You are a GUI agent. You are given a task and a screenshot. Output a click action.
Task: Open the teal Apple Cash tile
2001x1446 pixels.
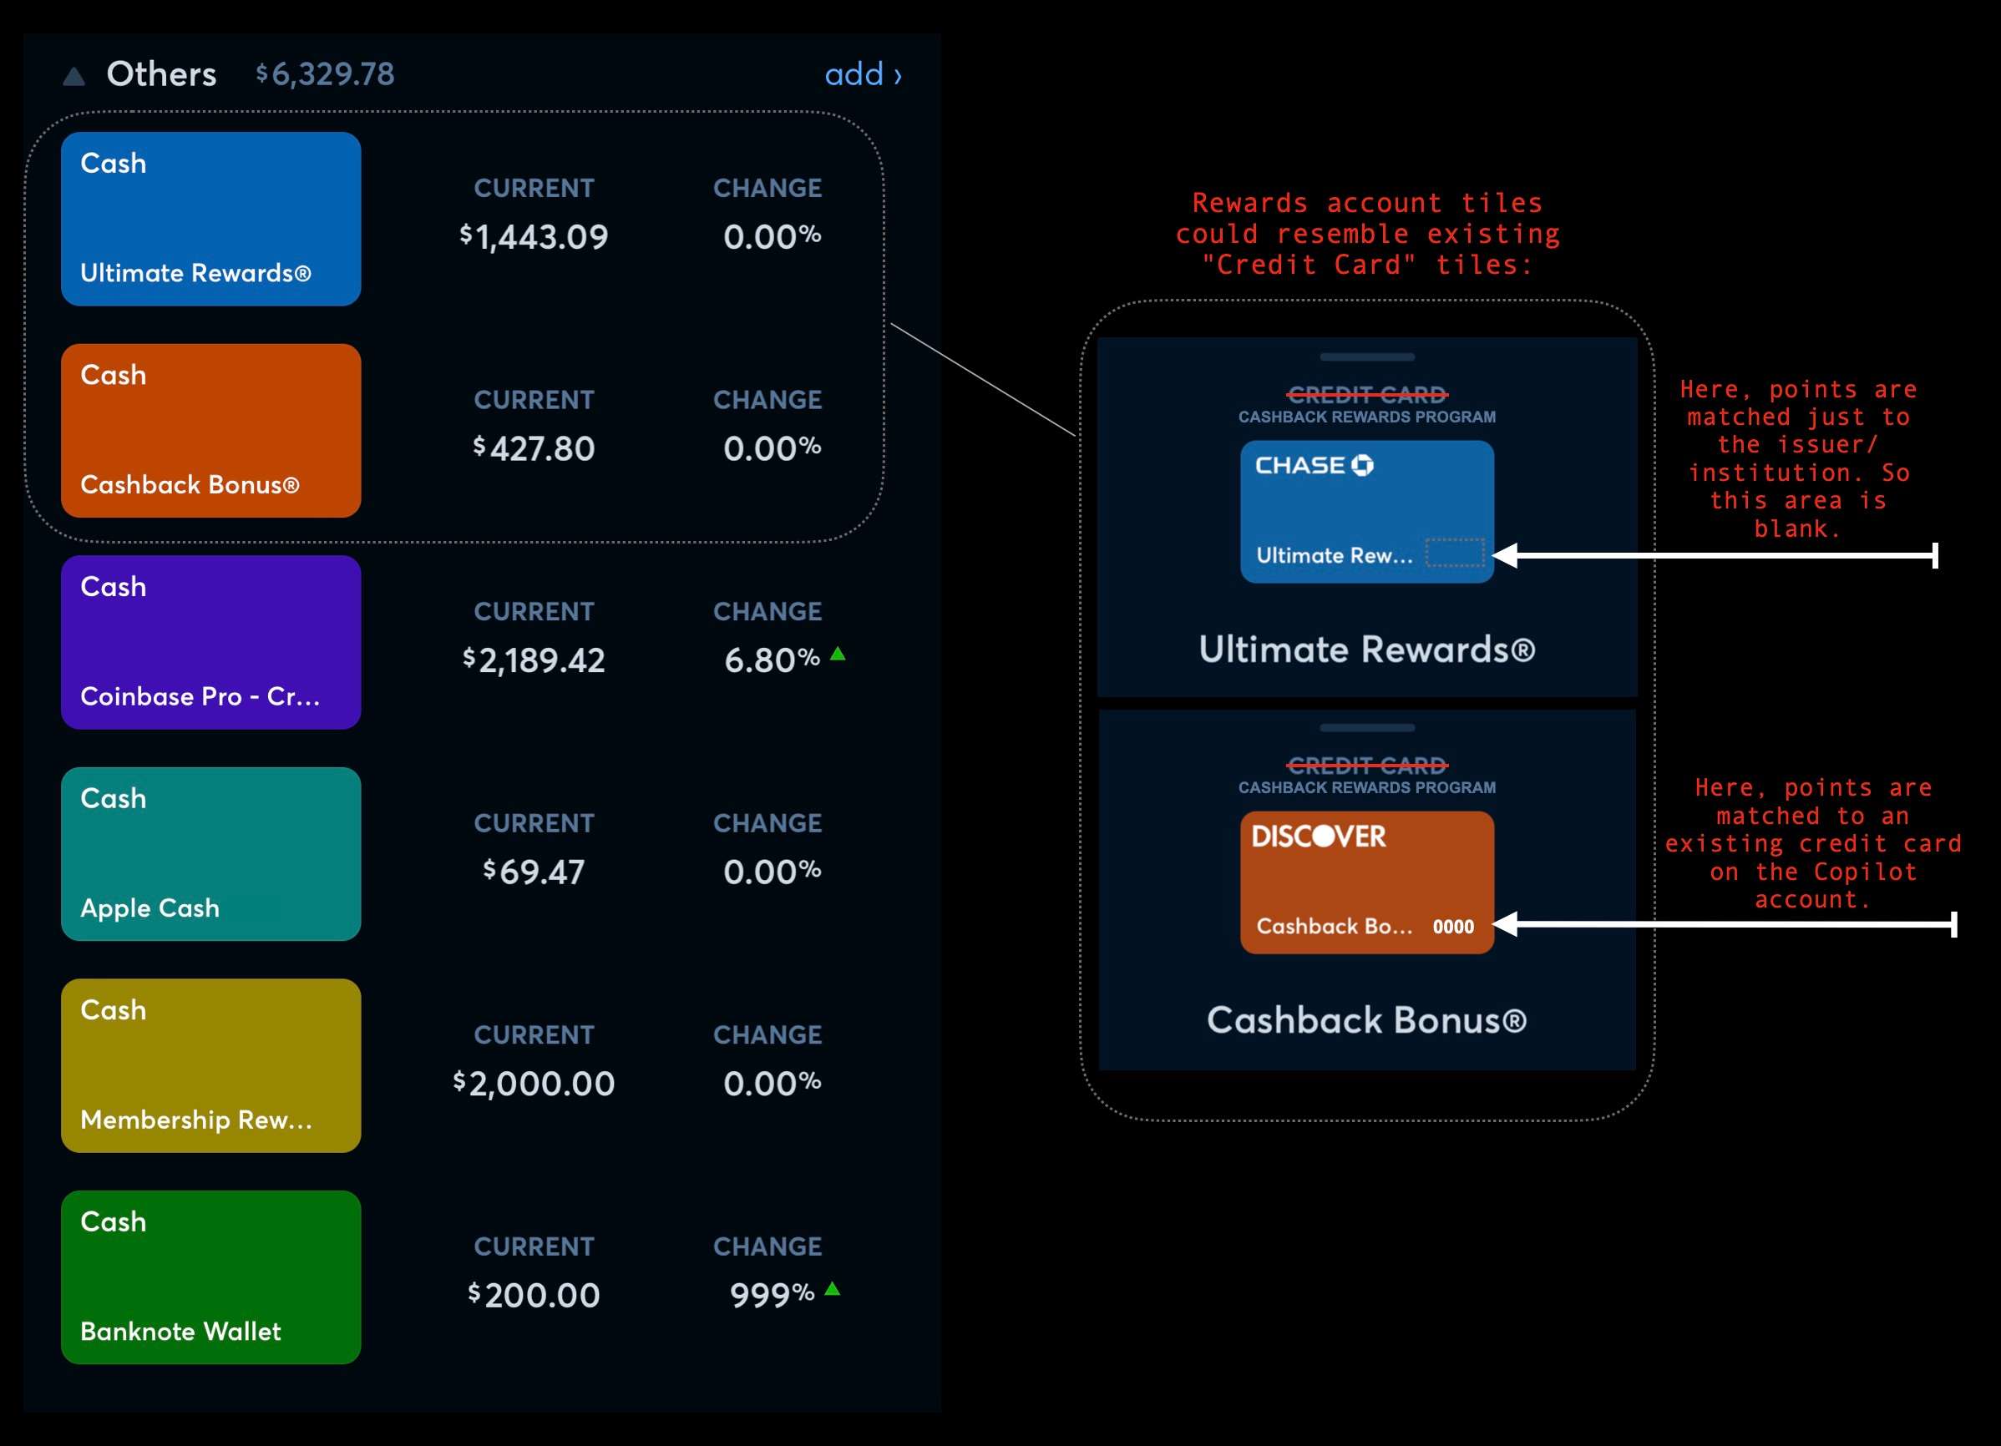[210, 854]
